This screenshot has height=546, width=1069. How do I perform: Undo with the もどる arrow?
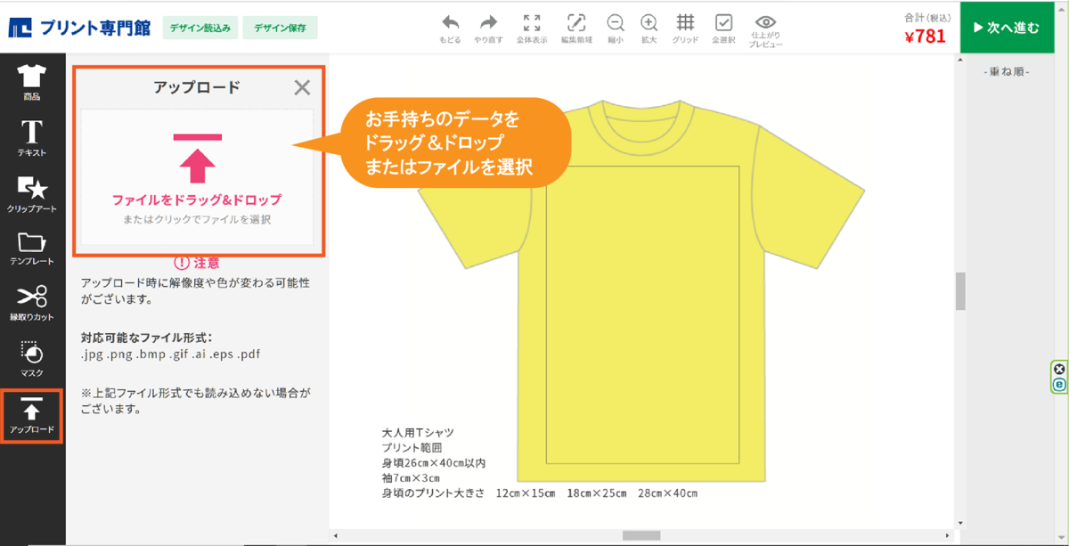point(451,29)
